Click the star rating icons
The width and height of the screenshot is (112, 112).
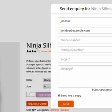pos(32,51)
